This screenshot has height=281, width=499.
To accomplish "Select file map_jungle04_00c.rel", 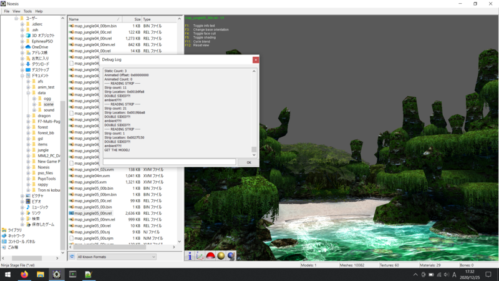I will click(92, 32).
